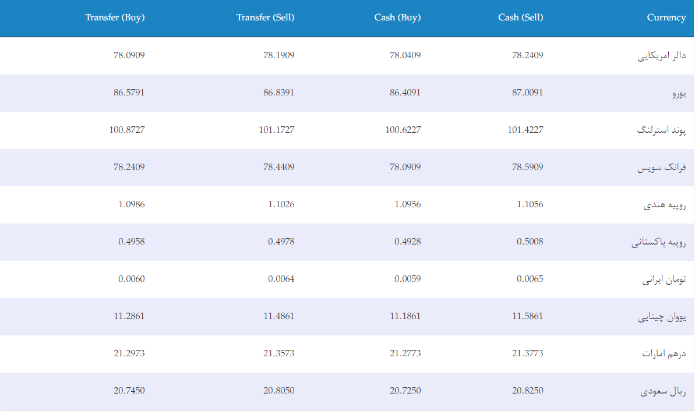The image size is (695, 411).
Task: Click the Transfer (Sell) column header
Action: 265,17
